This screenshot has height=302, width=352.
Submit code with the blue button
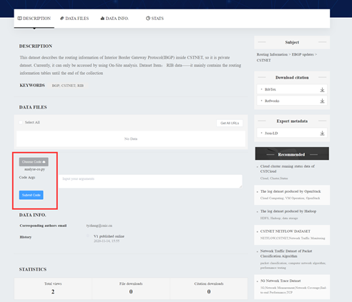(31, 195)
